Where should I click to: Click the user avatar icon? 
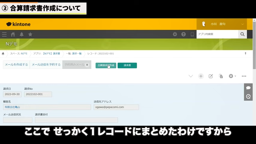click(204, 24)
